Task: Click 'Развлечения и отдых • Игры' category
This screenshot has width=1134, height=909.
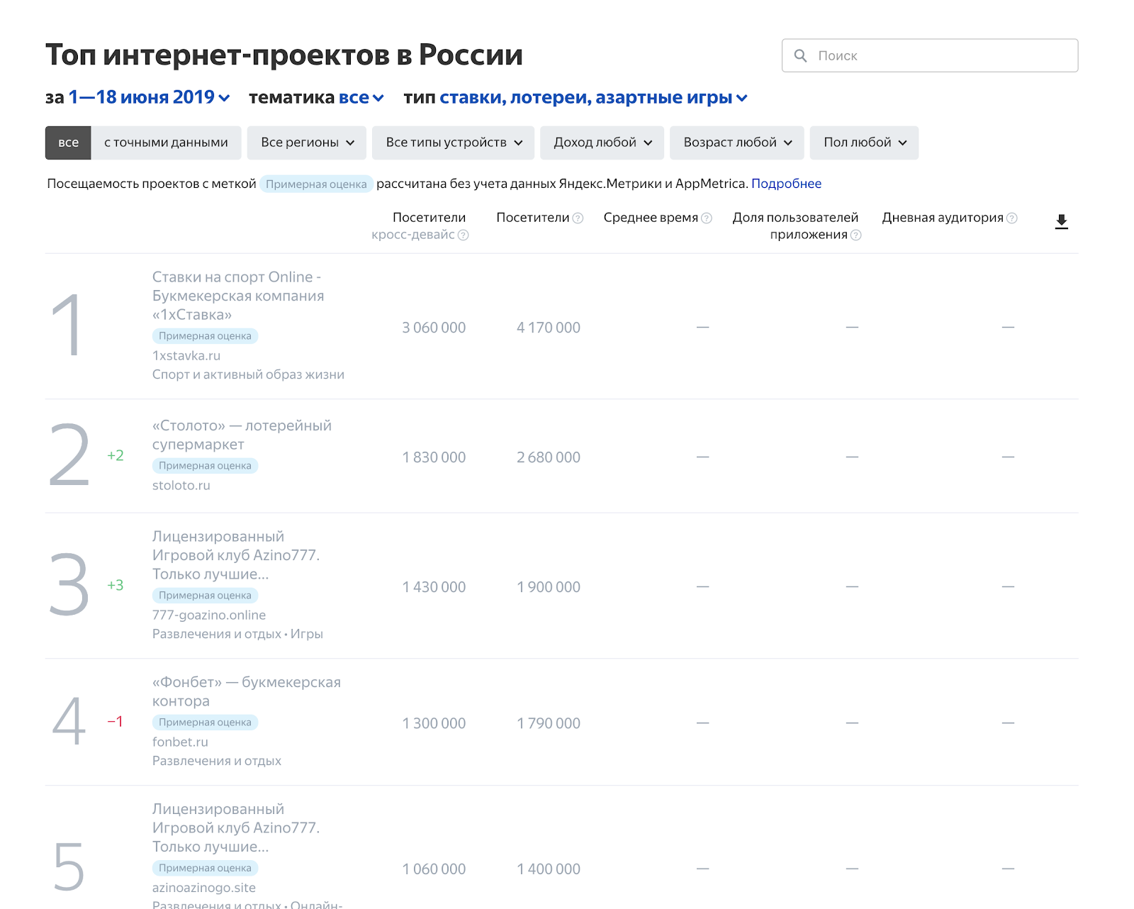Action: point(237,634)
